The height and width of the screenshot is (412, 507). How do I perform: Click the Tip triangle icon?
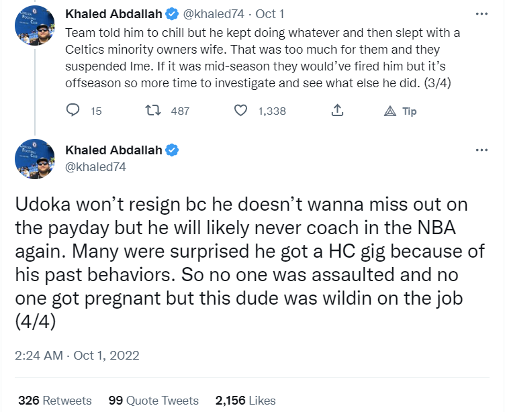389,111
